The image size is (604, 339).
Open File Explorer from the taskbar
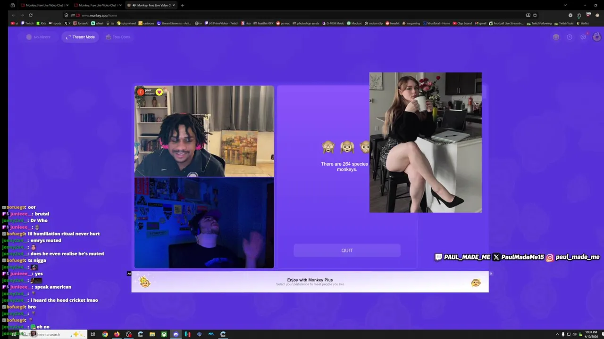click(x=152, y=334)
